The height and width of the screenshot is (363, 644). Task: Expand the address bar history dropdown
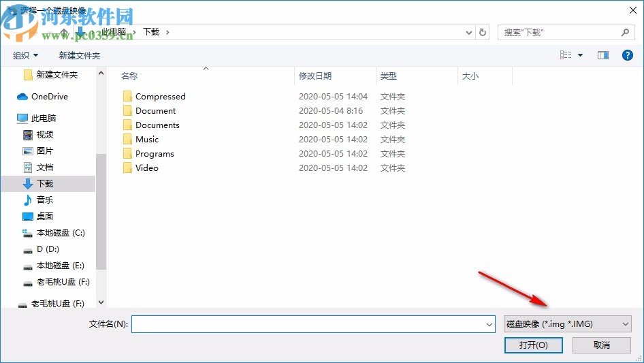coord(468,32)
